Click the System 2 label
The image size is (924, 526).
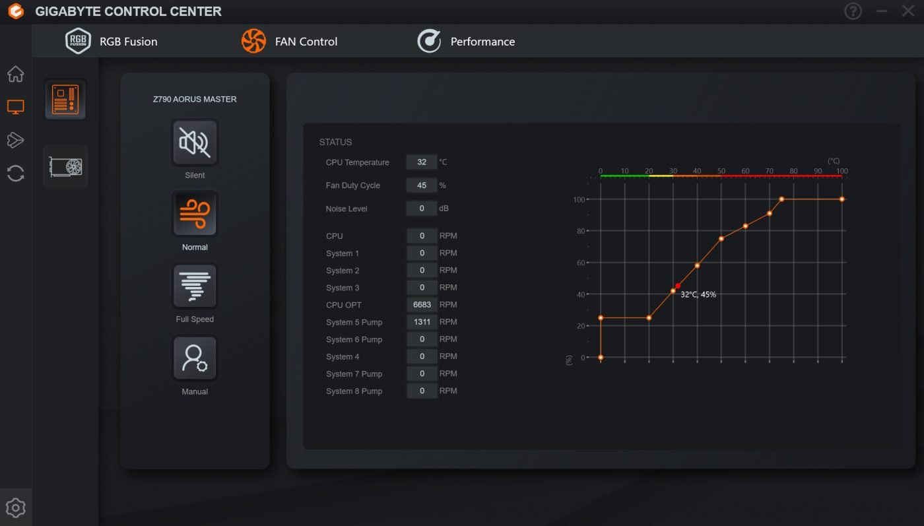(x=343, y=271)
